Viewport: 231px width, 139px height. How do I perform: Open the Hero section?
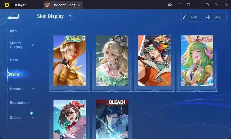point(14,60)
